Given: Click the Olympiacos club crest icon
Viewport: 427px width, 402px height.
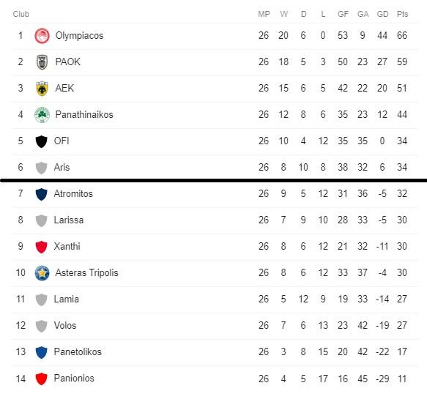Looking at the screenshot, I should [42, 36].
